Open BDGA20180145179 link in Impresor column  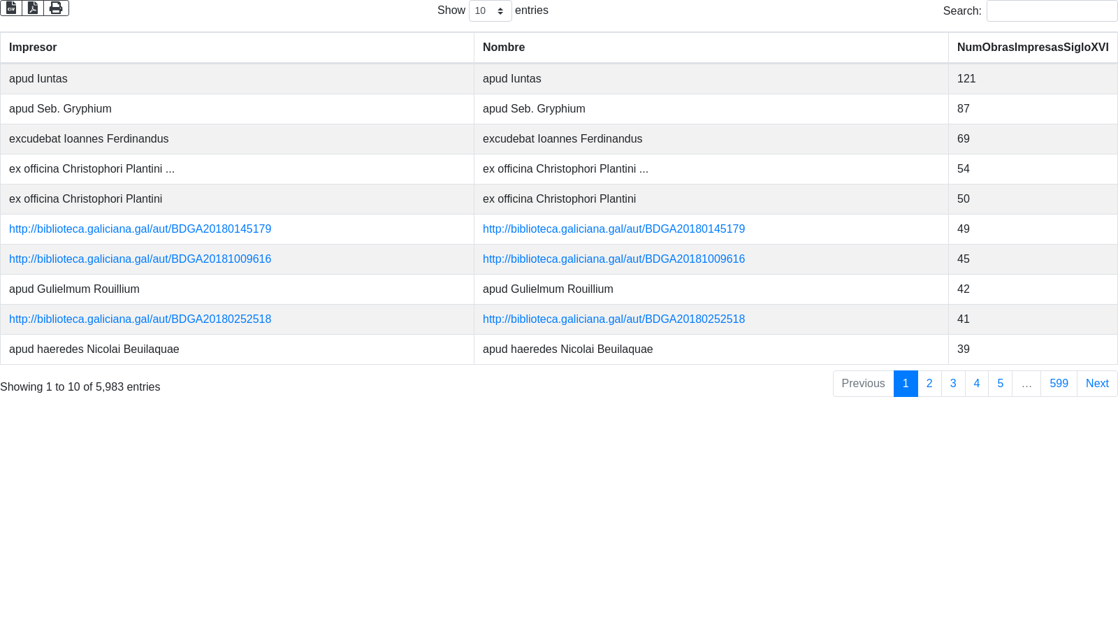coord(140,229)
